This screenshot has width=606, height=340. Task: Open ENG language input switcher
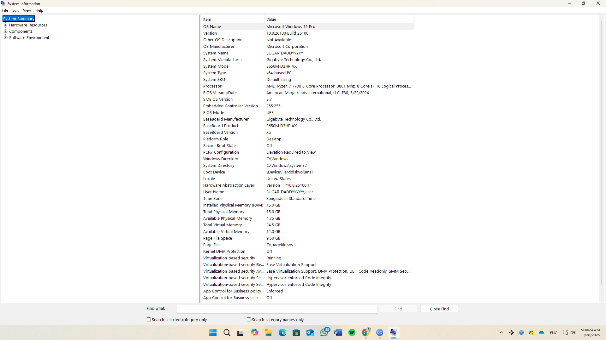(x=554, y=333)
